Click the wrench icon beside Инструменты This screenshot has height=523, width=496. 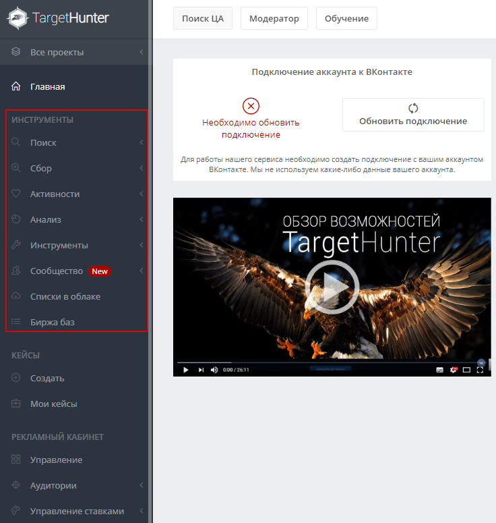(15, 245)
